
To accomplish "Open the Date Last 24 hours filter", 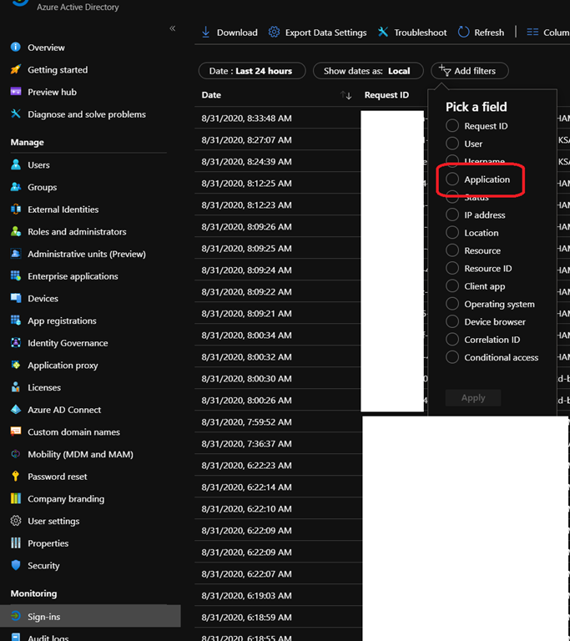I will 251,71.
